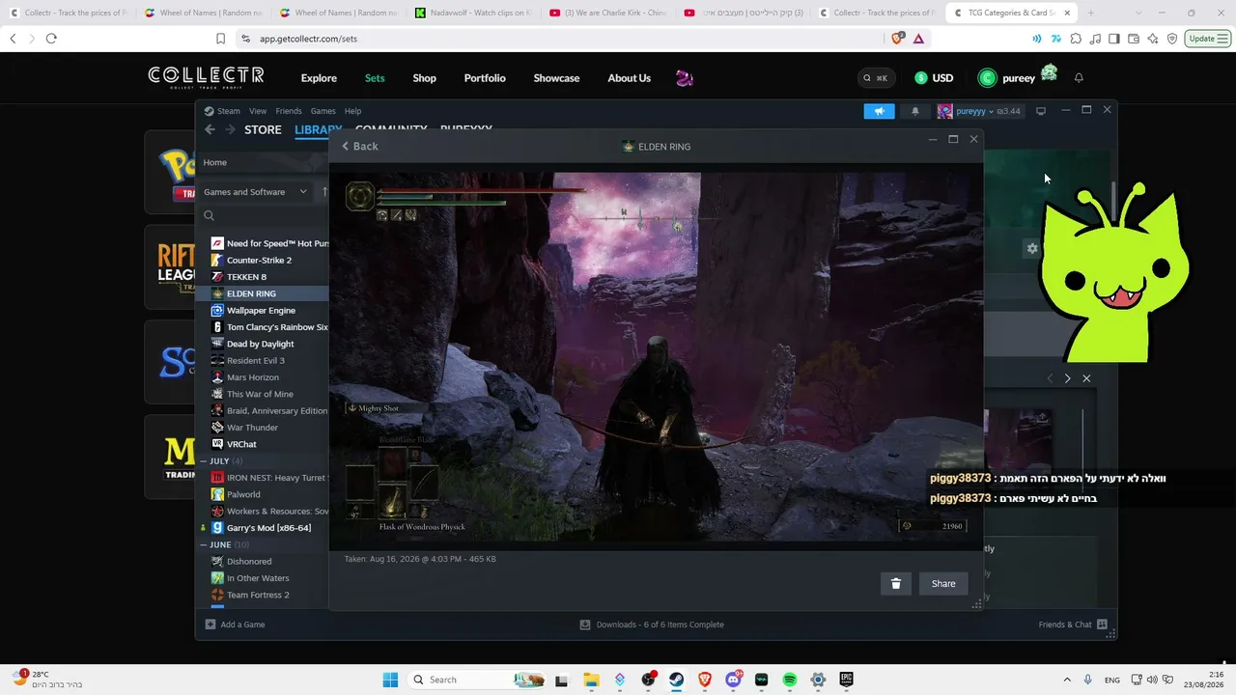
Task: Open Explore in Collectr navigation
Action: pos(319,78)
